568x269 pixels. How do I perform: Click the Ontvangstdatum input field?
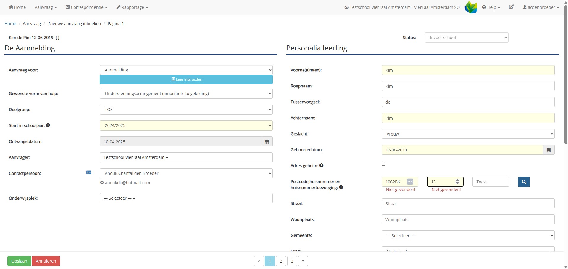(x=180, y=141)
